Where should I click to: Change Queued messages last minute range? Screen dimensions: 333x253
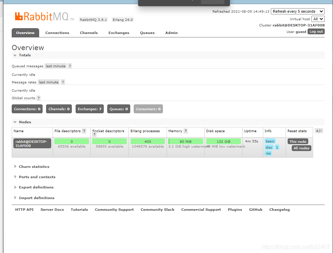[x=56, y=66]
